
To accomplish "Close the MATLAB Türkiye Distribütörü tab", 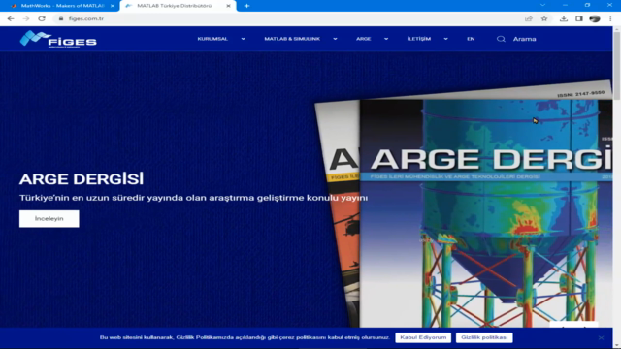I will tap(229, 6).
